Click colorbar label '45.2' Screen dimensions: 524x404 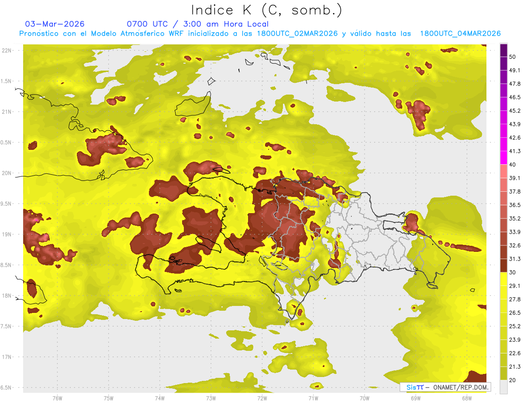click(515, 111)
